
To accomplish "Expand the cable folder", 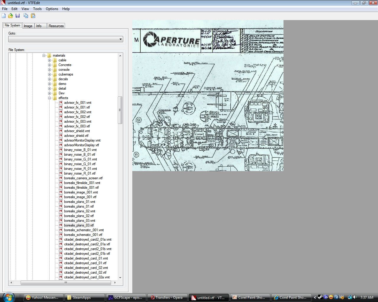I will (49, 60).
